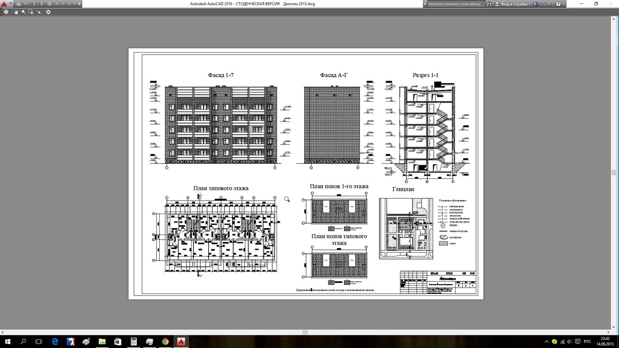Click the binoculars search icon

tap(489, 4)
